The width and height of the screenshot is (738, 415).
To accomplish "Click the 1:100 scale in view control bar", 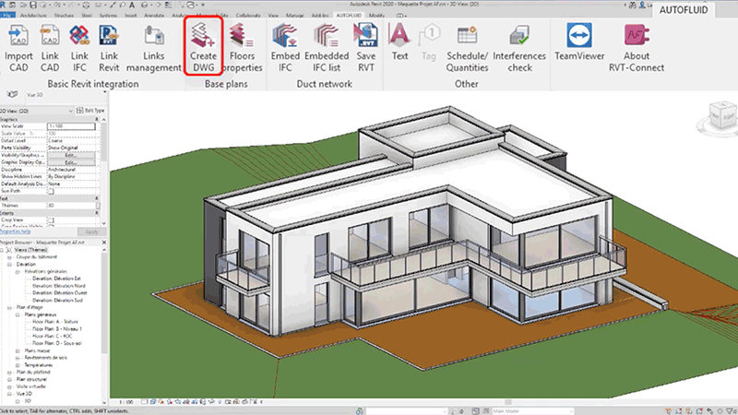I will point(126,402).
